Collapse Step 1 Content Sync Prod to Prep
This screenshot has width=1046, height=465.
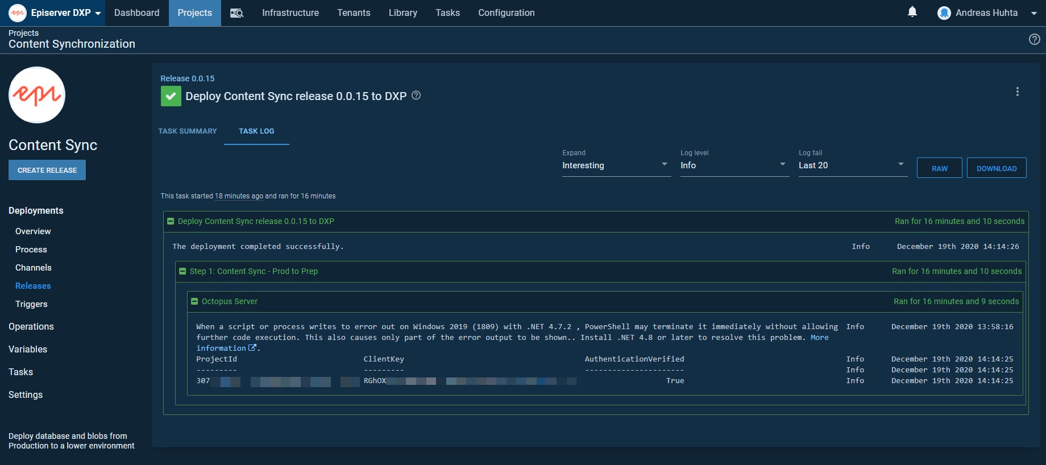click(182, 271)
